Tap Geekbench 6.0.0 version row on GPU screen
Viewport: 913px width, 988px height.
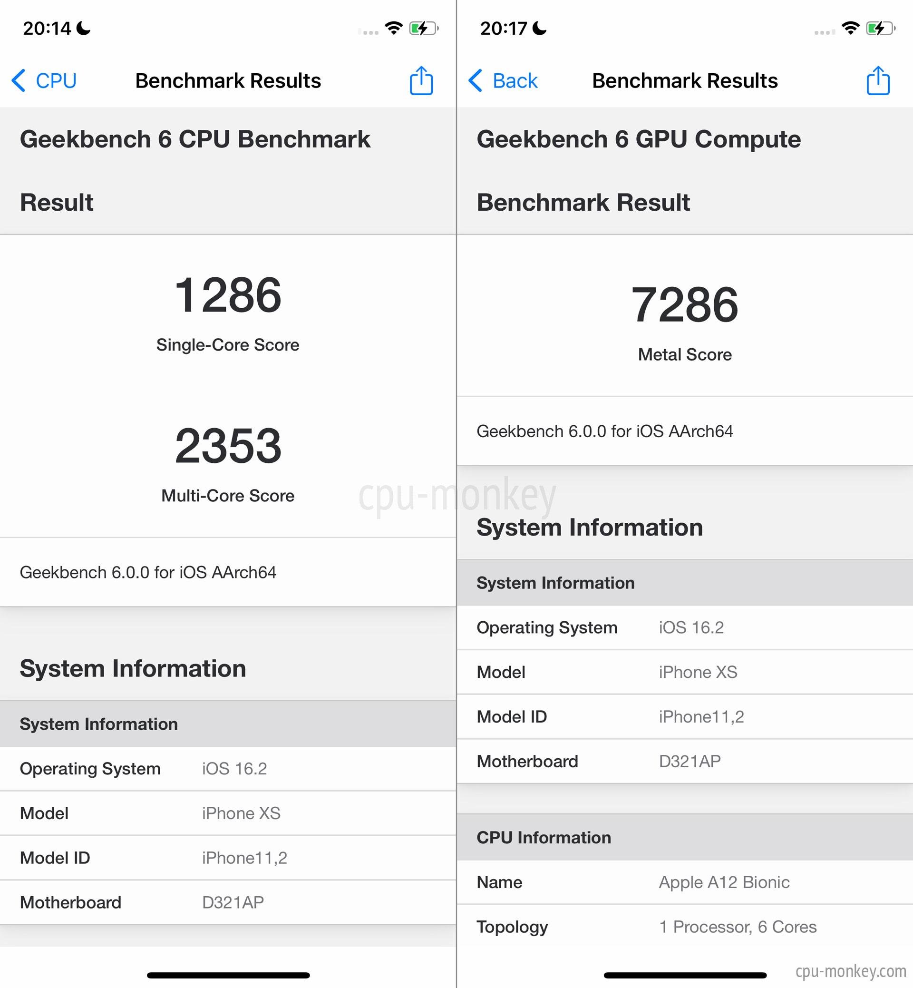[685, 431]
